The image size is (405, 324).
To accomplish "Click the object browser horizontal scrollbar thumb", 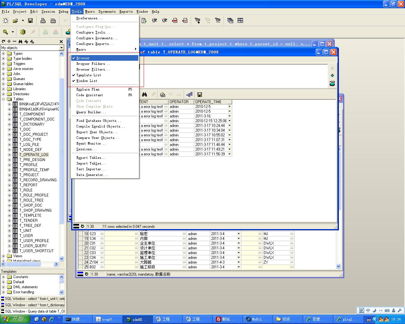I will point(23,264).
